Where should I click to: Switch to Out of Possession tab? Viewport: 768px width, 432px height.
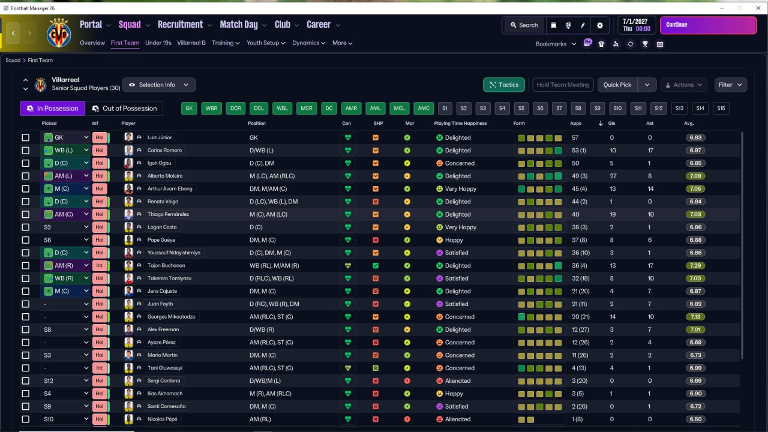[x=124, y=109]
